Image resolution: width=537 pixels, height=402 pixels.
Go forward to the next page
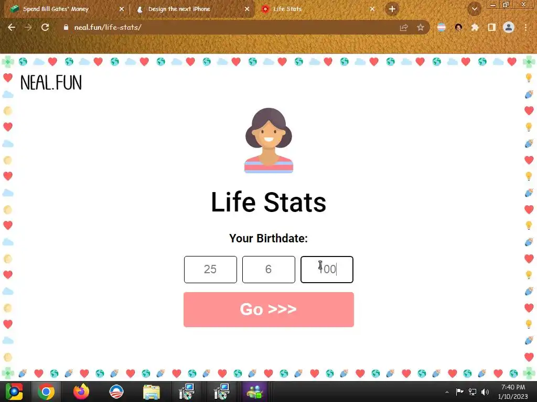[x=28, y=27]
